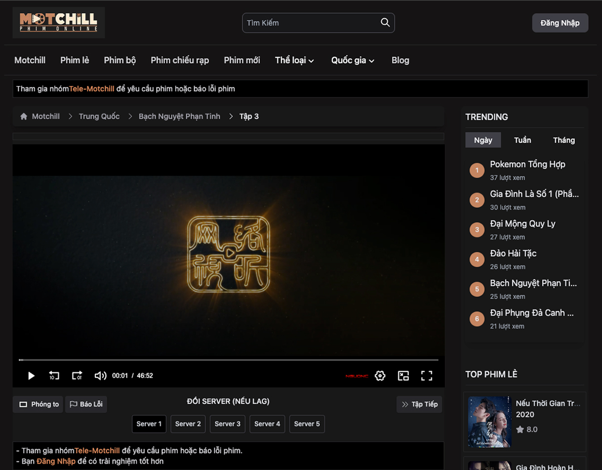
Task: Click trending rank 1 badge
Action: (477, 171)
